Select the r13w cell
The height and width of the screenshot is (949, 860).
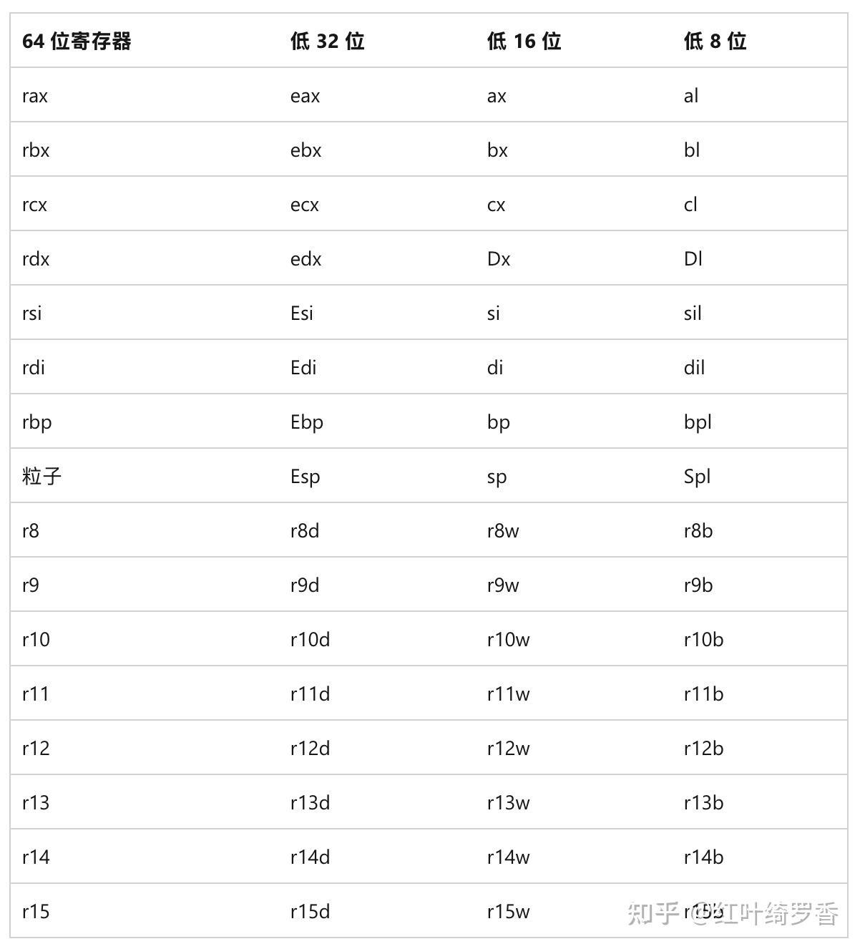(508, 803)
